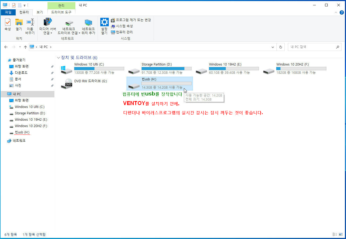Open 다운로드 in quick access
The image size is (346, 239).
(x=21, y=73)
